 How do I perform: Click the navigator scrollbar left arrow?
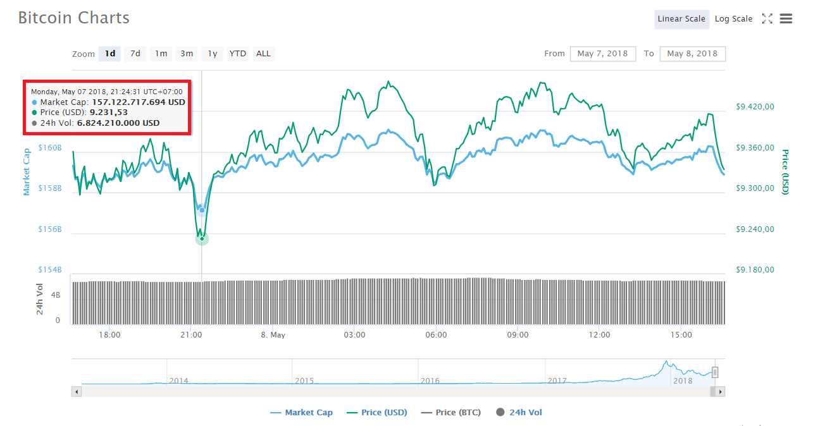click(77, 392)
